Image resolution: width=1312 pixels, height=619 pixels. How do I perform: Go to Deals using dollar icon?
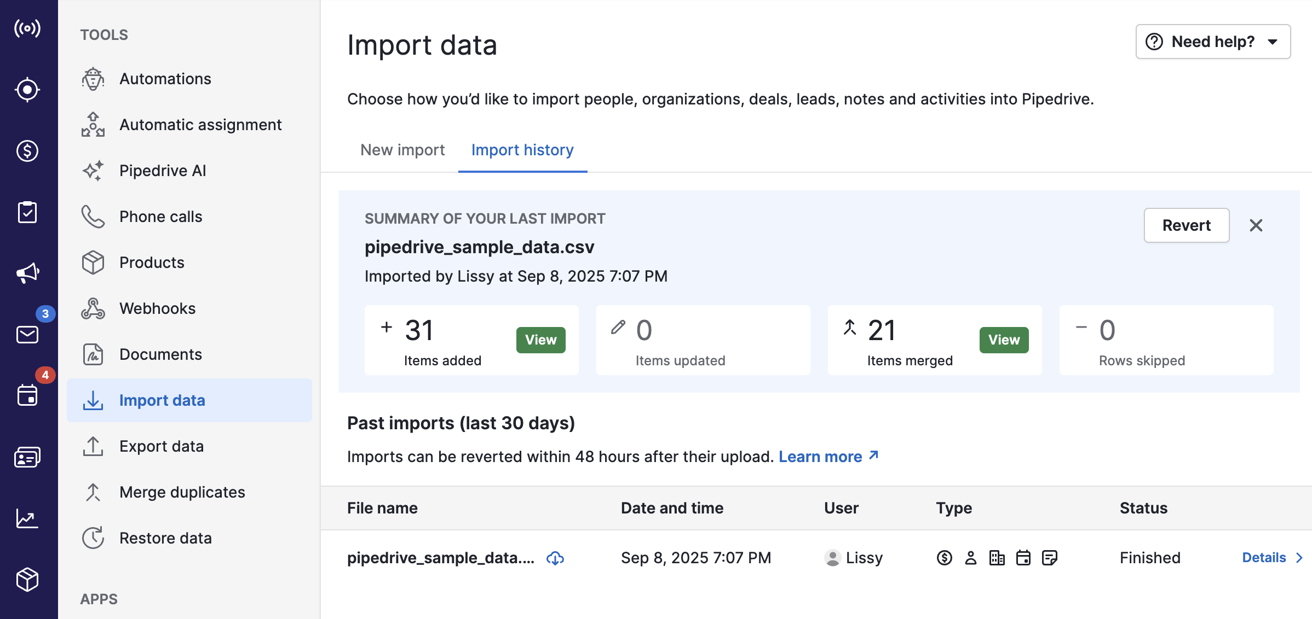tap(27, 151)
